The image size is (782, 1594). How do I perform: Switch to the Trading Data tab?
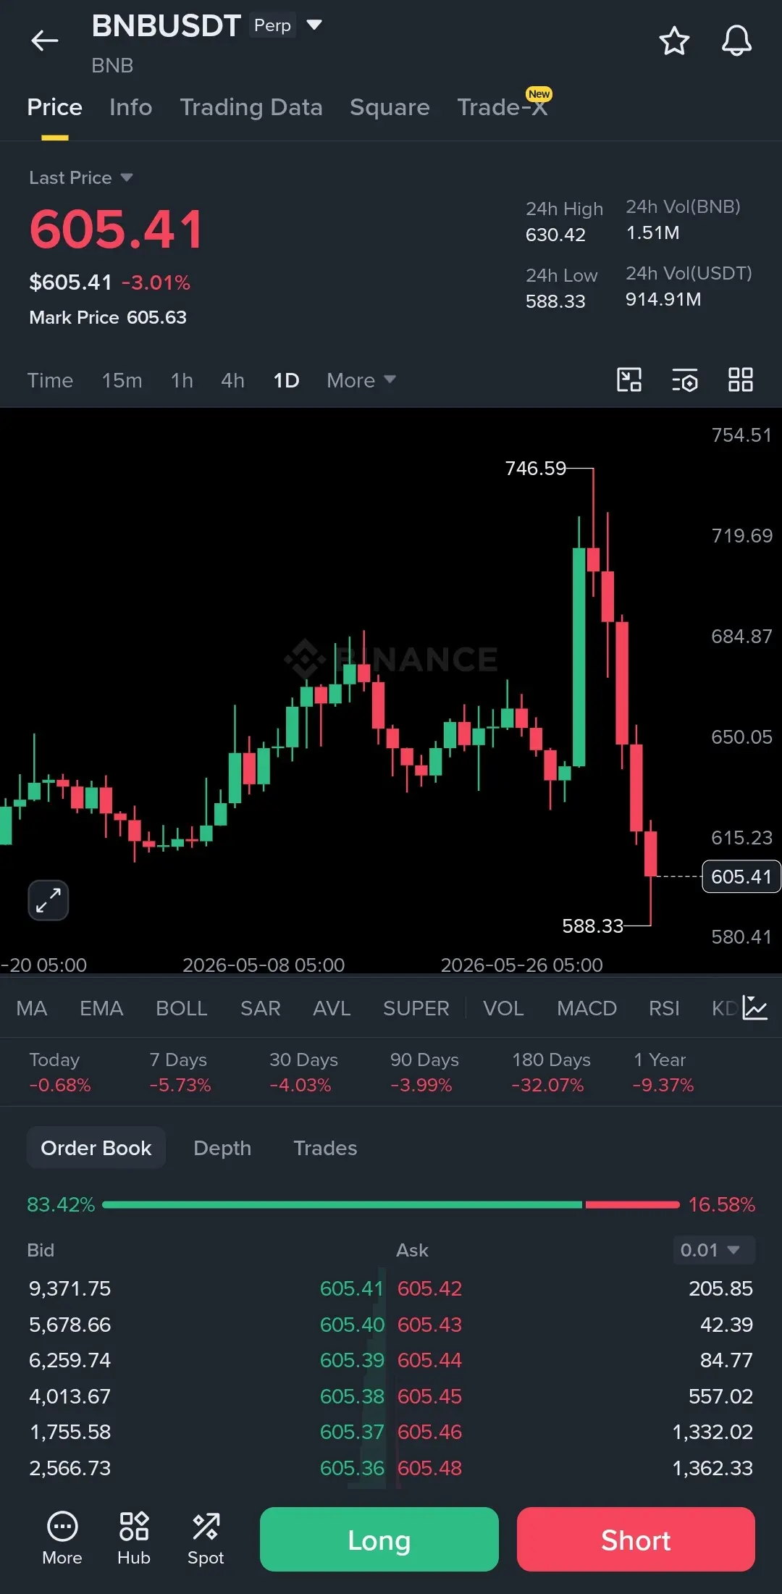tap(251, 107)
